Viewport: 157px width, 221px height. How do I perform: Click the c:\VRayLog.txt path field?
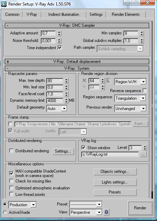[x=110, y=154]
